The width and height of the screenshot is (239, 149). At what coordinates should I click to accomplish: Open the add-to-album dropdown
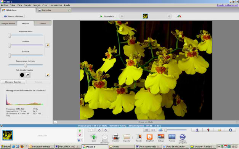80,140
